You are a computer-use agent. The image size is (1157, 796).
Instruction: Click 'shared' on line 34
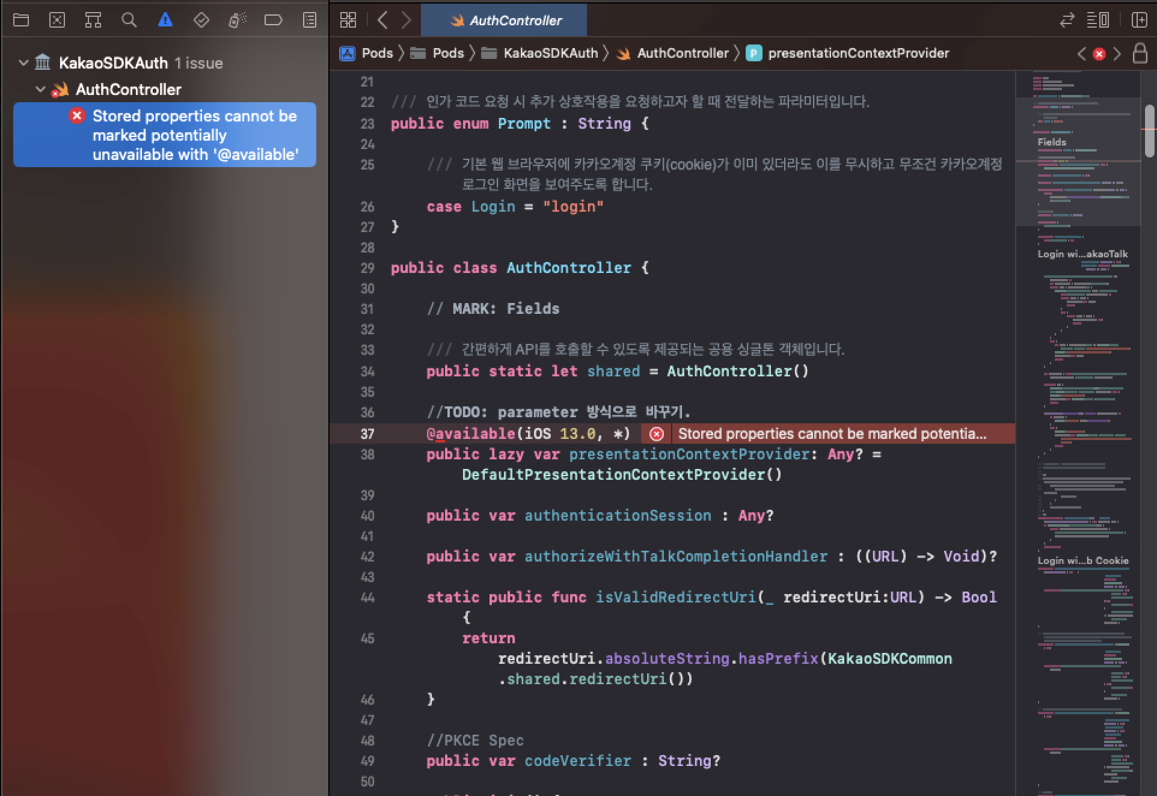[613, 371]
